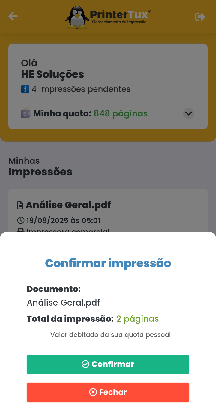Select the Análise Geral.pdf job title
Image resolution: width=216 pixels, height=419 pixels.
pyautogui.click(x=68, y=205)
